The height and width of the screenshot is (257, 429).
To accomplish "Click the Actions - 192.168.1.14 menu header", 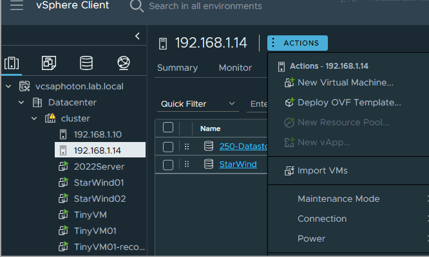I will pos(329,66).
